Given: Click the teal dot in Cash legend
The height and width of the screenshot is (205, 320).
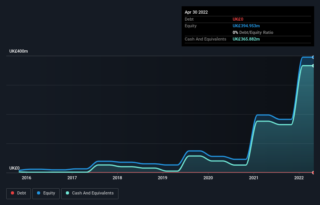Looking at the screenshot, I should pos(67,193).
